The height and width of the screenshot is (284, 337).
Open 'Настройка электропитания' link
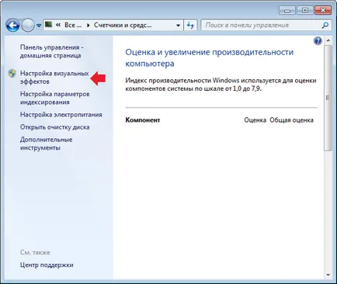click(x=61, y=115)
